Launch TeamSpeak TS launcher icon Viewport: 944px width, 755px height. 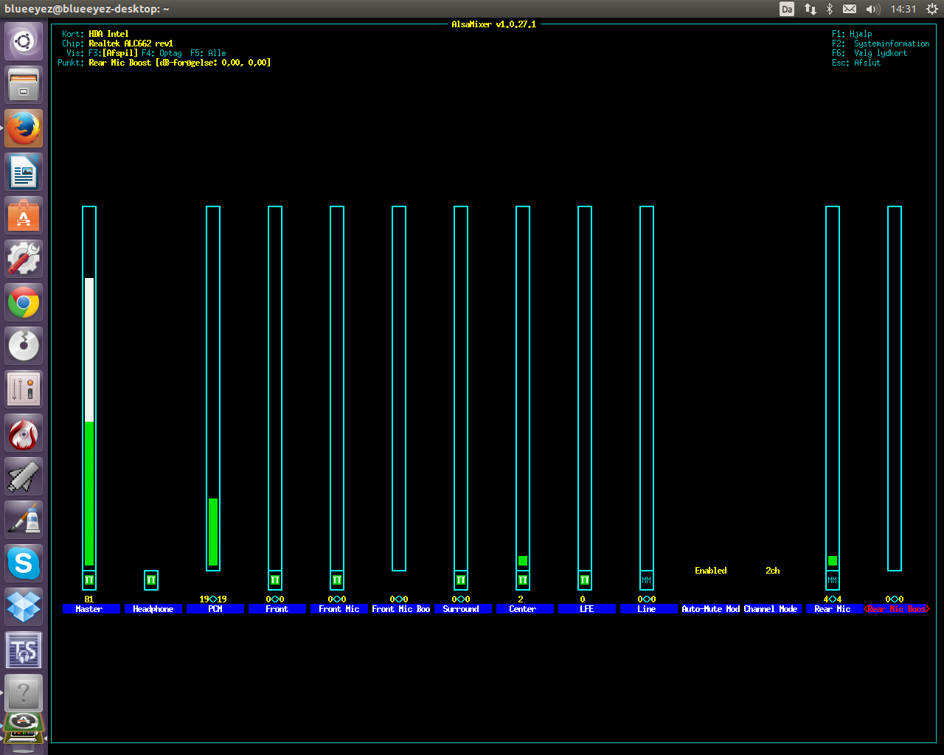tap(24, 650)
